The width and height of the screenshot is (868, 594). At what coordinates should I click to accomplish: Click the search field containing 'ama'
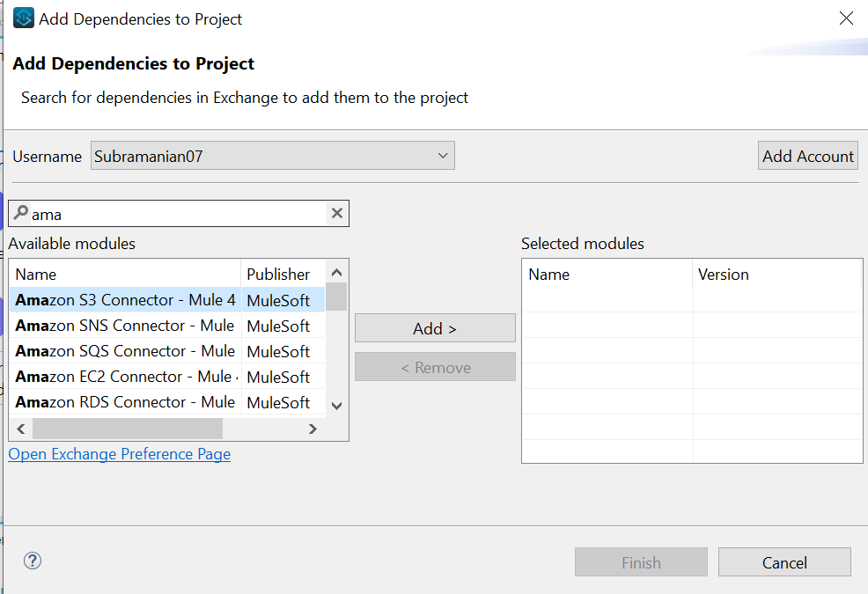tap(176, 214)
